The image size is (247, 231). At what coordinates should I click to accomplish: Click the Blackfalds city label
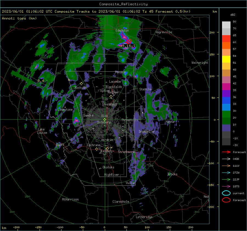(x=114, y=87)
